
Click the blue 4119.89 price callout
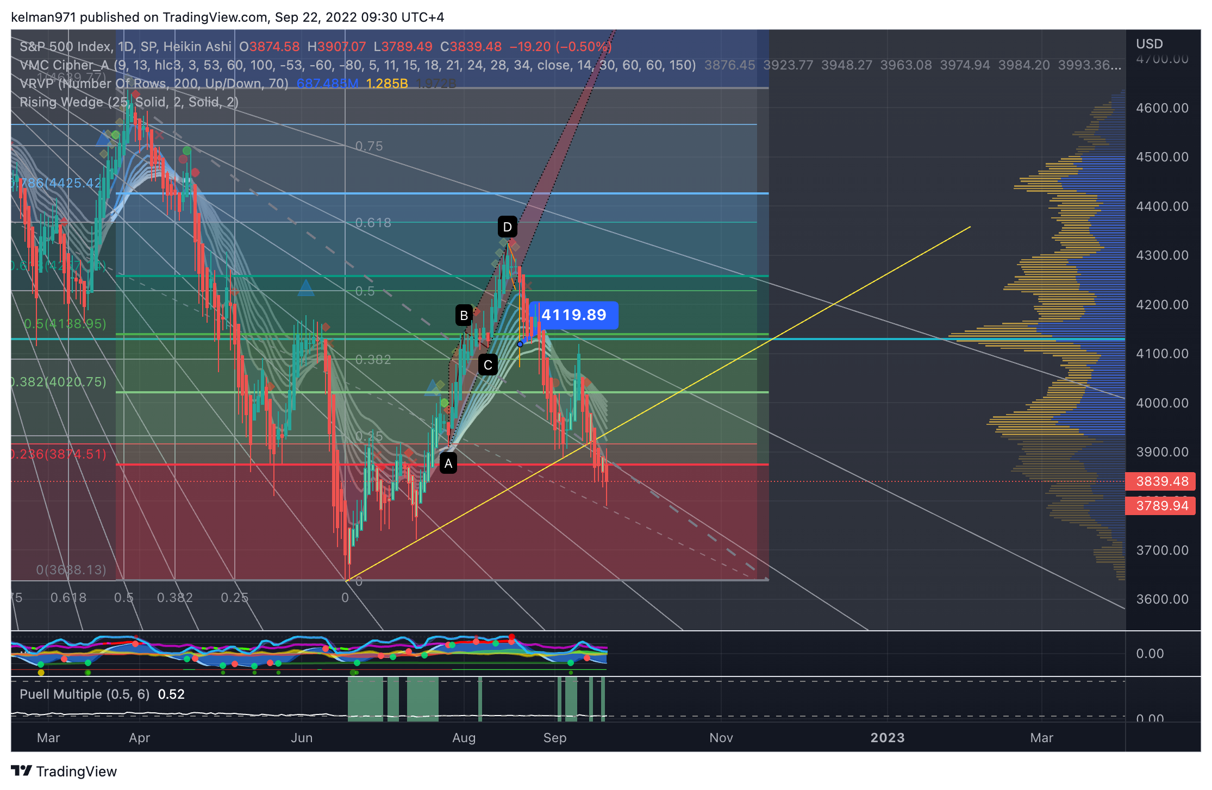pyautogui.click(x=574, y=315)
